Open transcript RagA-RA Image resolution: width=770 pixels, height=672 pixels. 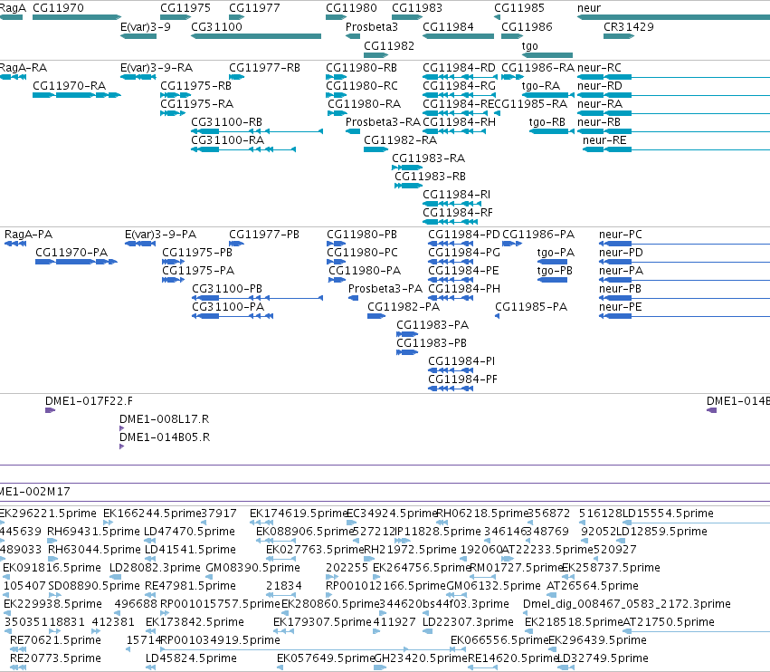click(x=24, y=68)
